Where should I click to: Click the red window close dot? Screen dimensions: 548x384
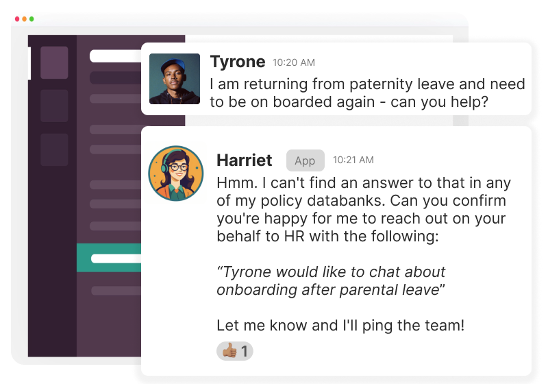17,19
